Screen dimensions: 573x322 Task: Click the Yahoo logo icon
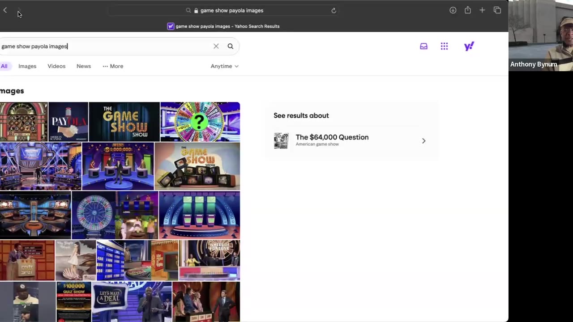click(469, 46)
